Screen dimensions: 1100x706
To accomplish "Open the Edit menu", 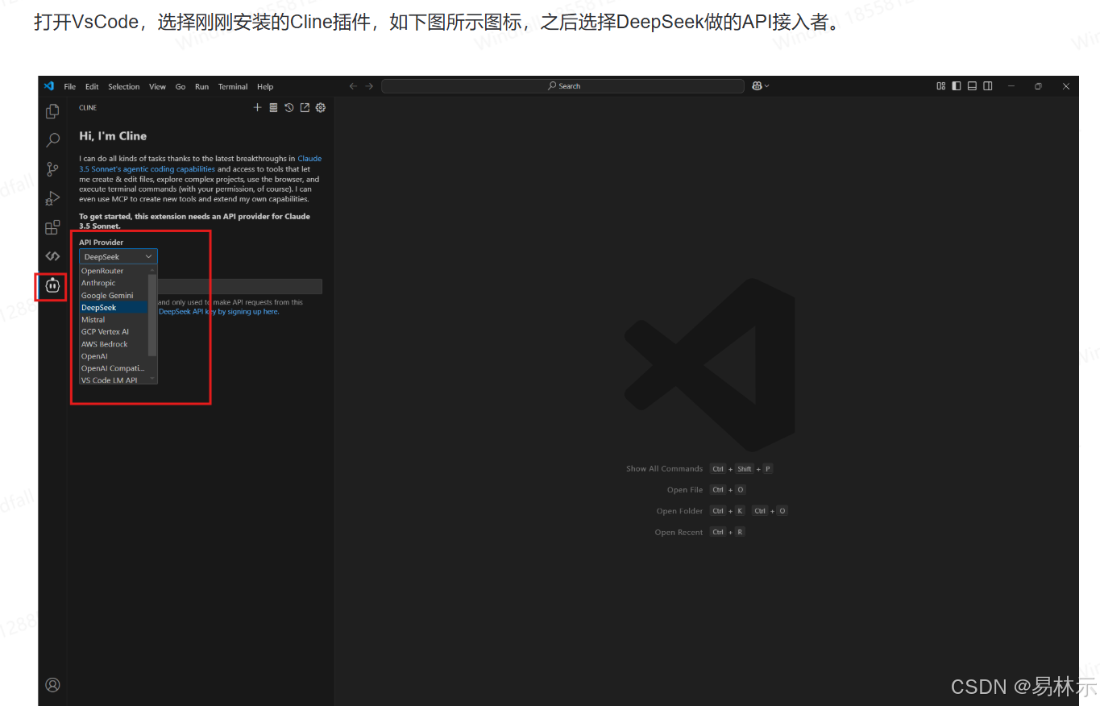I will (x=92, y=87).
